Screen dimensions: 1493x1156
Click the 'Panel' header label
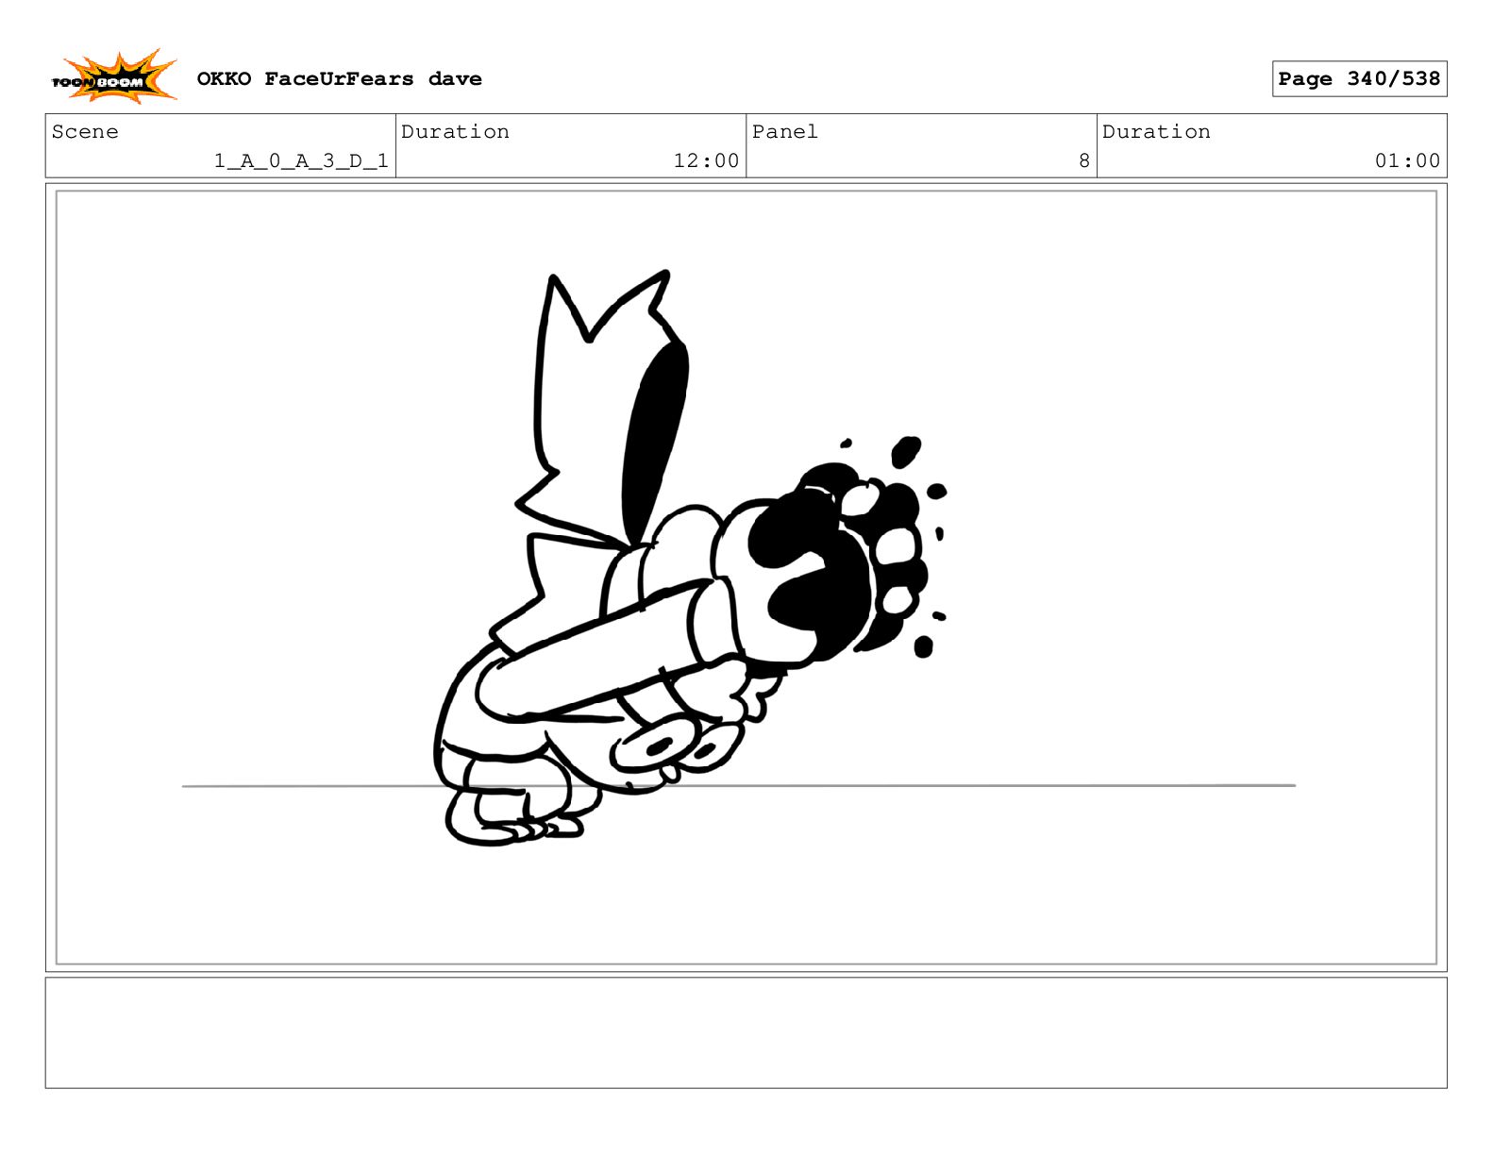[x=784, y=132]
